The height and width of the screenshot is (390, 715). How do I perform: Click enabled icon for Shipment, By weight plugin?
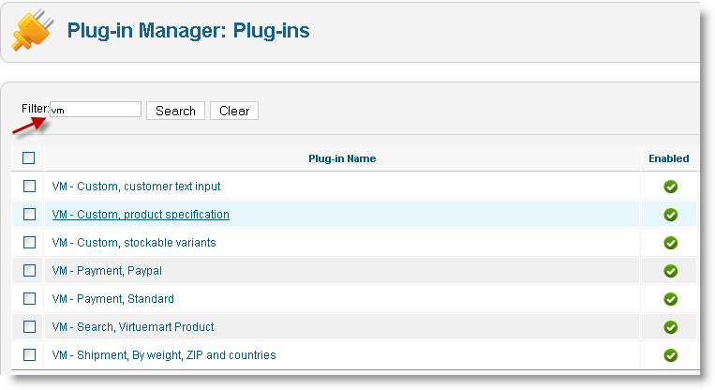(x=670, y=355)
